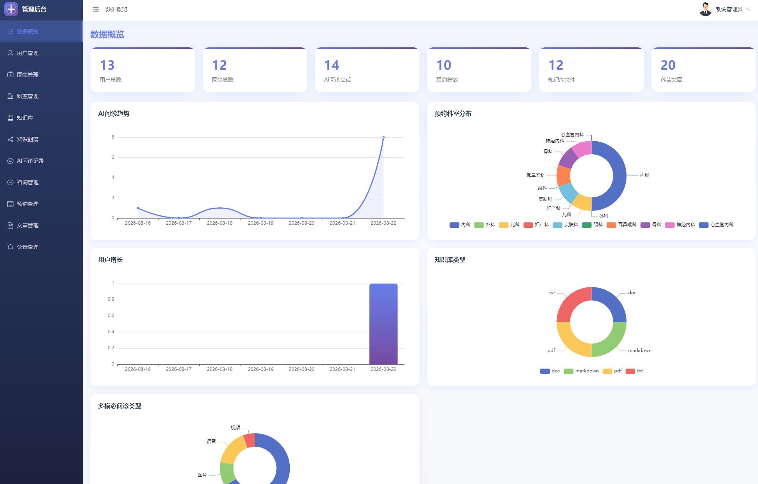Expand the 系统管理员 dropdown arrow
The width and height of the screenshot is (758, 484).
(748, 9)
